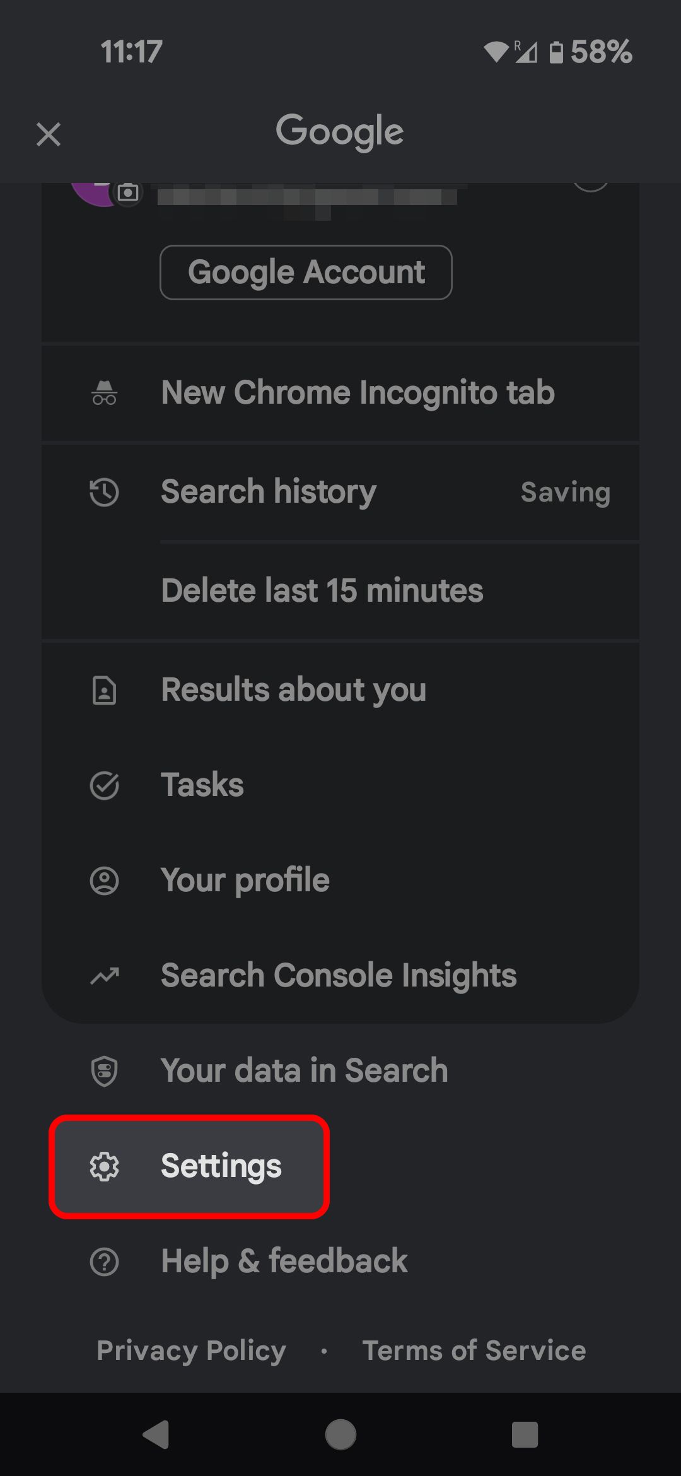
Task: Delete last 15 minutes of history
Action: pyautogui.click(x=322, y=591)
